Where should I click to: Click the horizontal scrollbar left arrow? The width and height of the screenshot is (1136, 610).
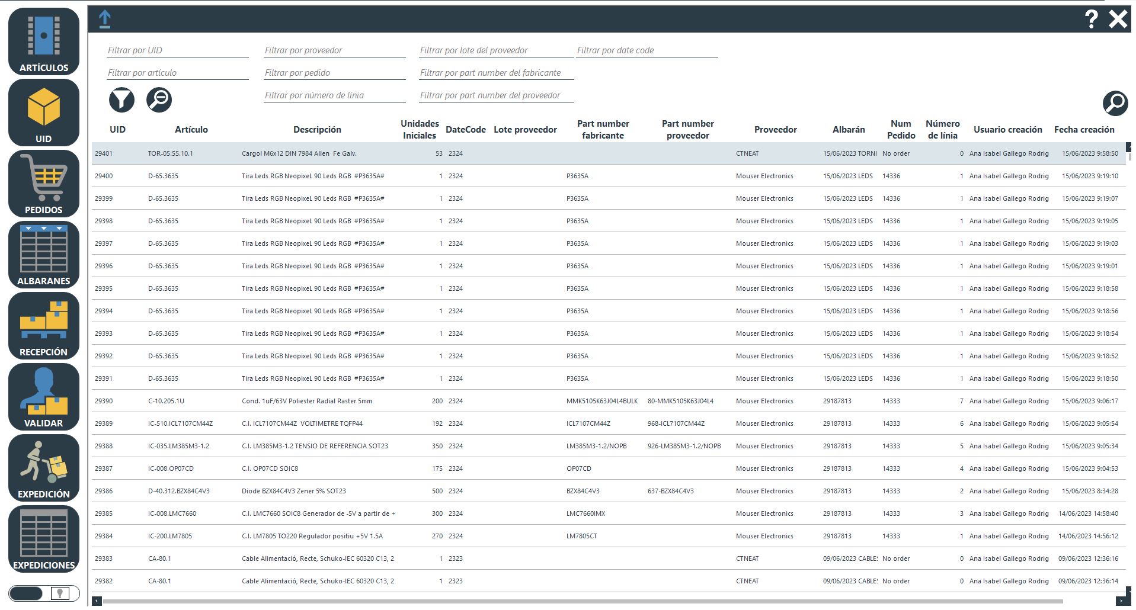point(97,601)
